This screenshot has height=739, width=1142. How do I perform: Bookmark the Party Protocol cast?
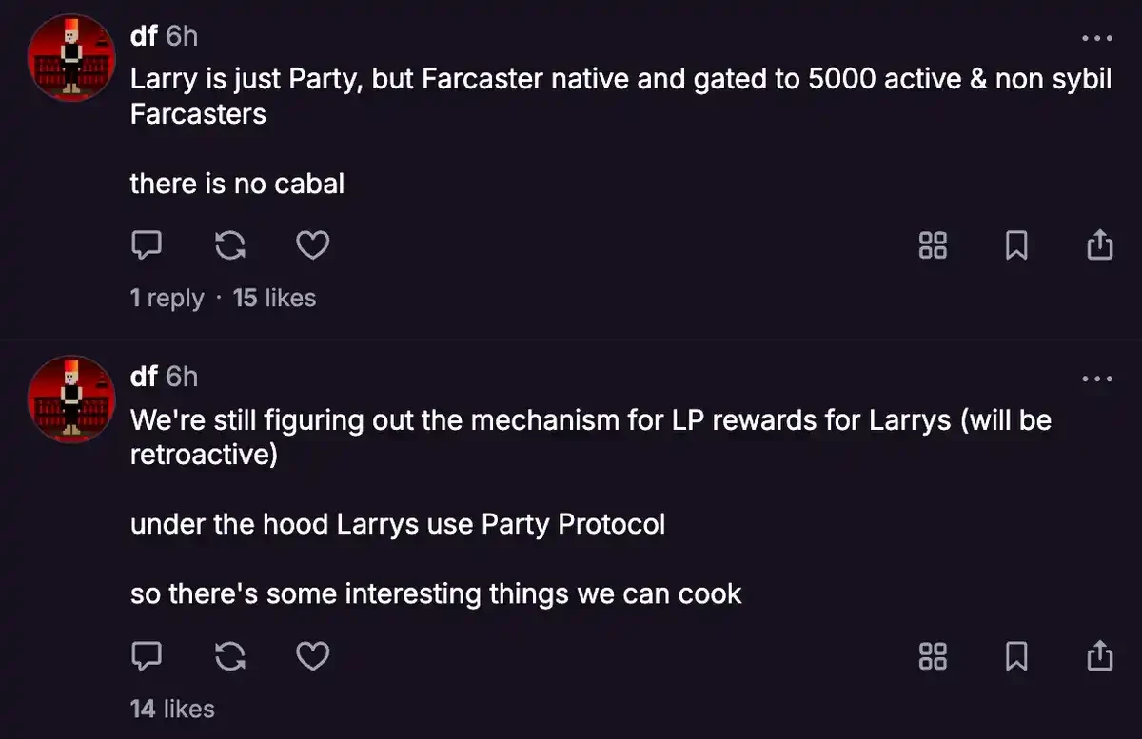click(x=1016, y=656)
